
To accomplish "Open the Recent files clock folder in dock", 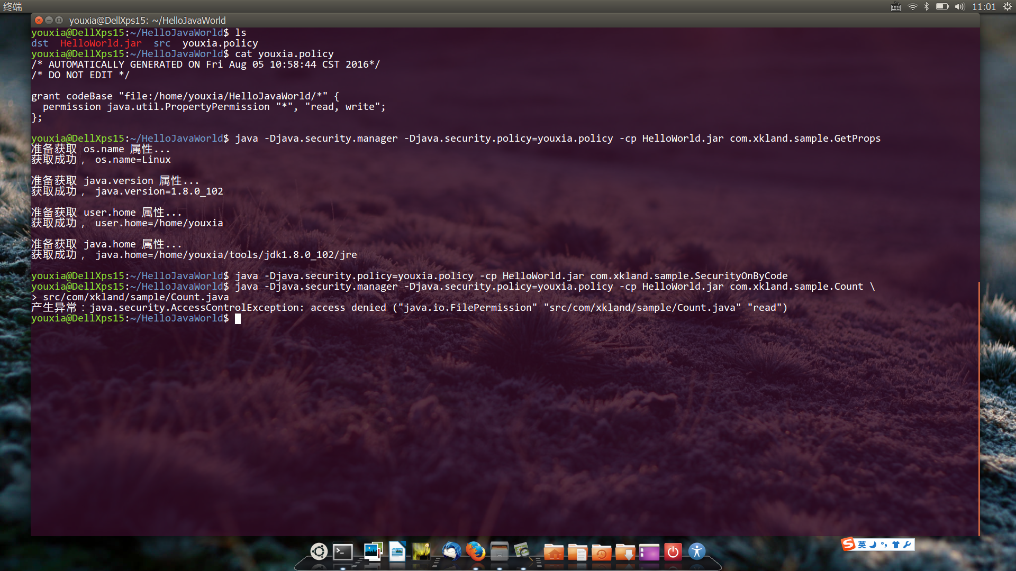I will (601, 552).
